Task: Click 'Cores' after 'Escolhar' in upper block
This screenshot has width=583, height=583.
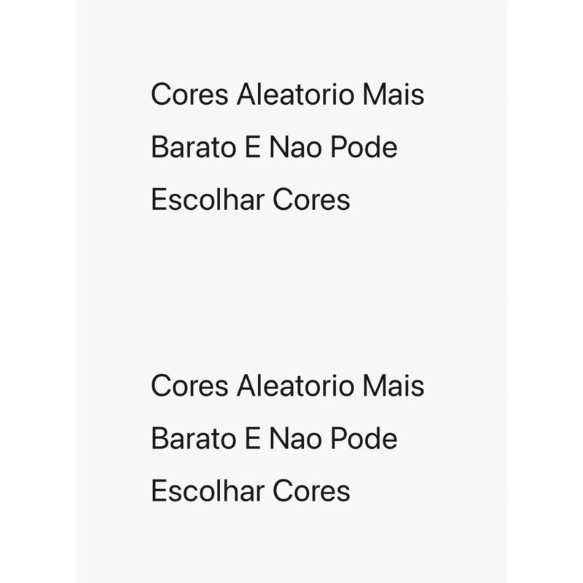Action: (x=311, y=200)
